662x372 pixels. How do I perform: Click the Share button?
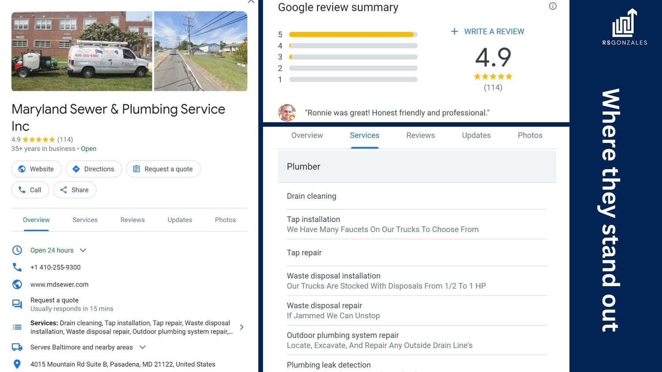coord(75,190)
